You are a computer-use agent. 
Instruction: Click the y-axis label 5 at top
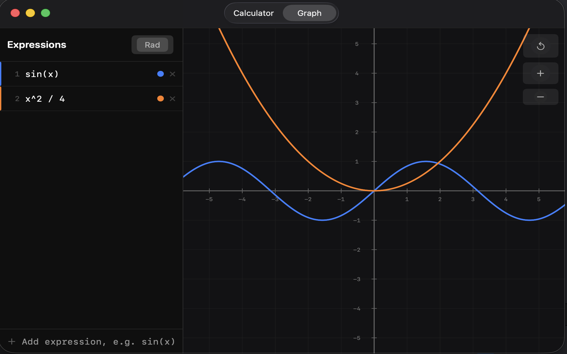click(357, 44)
